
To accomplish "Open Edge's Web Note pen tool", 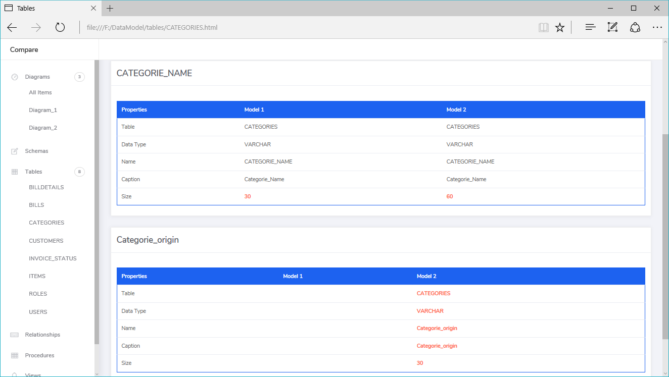I will pyautogui.click(x=612, y=27).
